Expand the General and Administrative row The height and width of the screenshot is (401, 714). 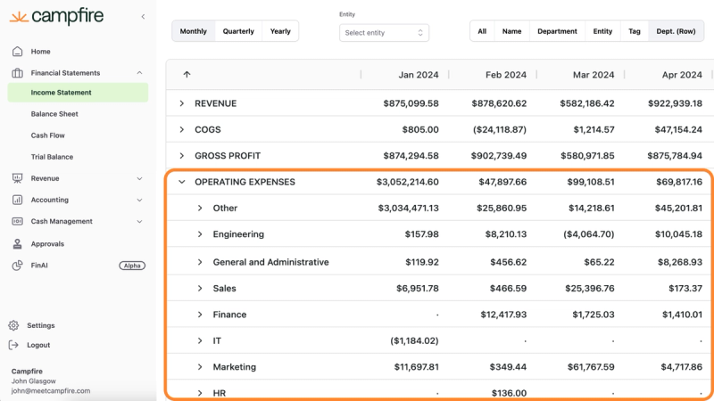point(200,262)
